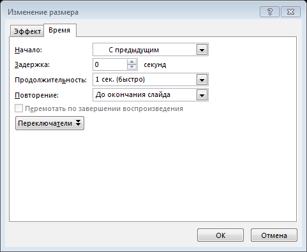The image size is (307, 252).
Task: Click the Отмена button
Action: click(x=274, y=235)
